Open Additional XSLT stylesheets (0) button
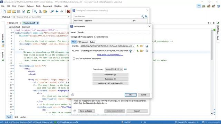Image resolution: width=221 pixels, height=124 pixels. tap(110, 83)
